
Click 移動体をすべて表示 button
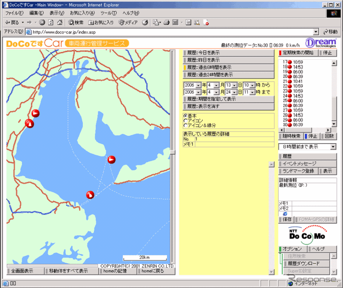click(x=72, y=271)
